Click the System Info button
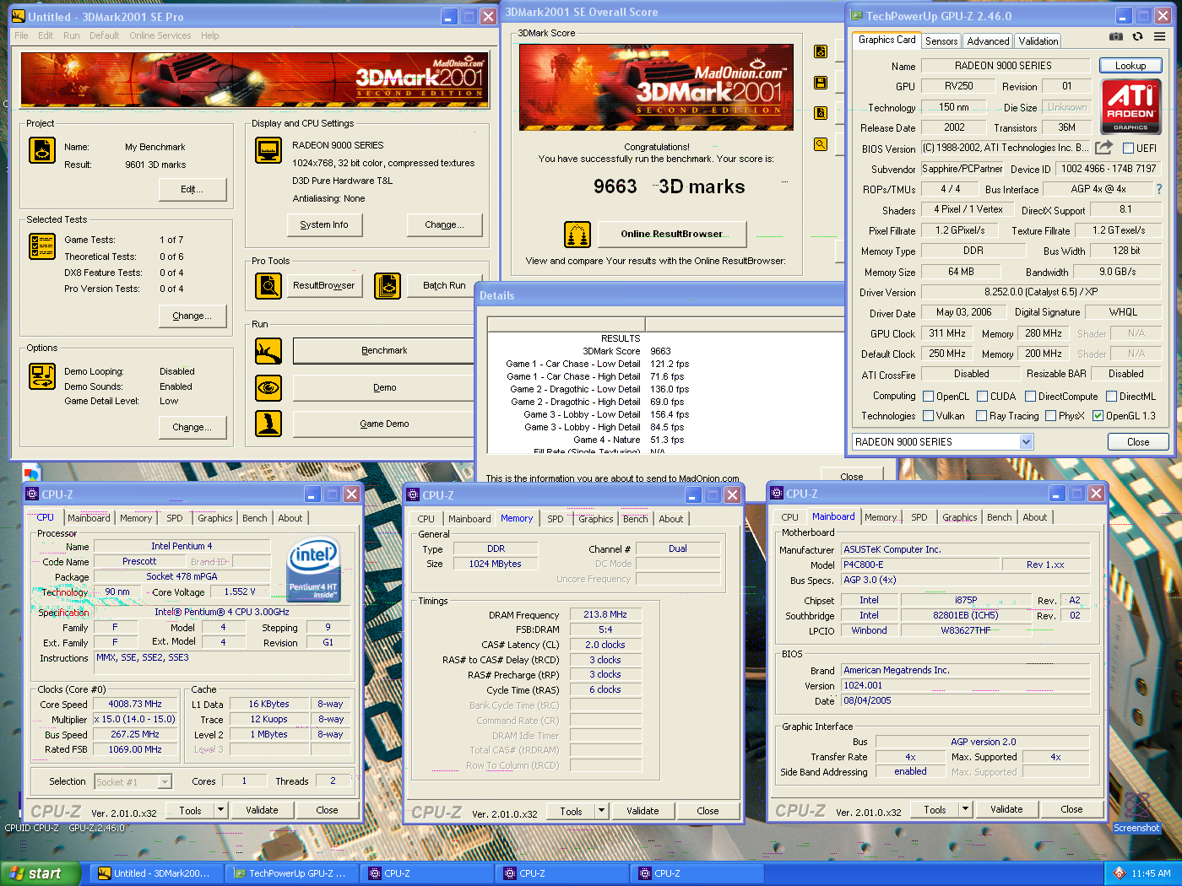Image resolution: width=1182 pixels, height=886 pixels. point(324,224)
